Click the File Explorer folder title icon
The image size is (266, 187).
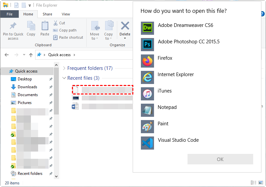(x=6, y=5)
